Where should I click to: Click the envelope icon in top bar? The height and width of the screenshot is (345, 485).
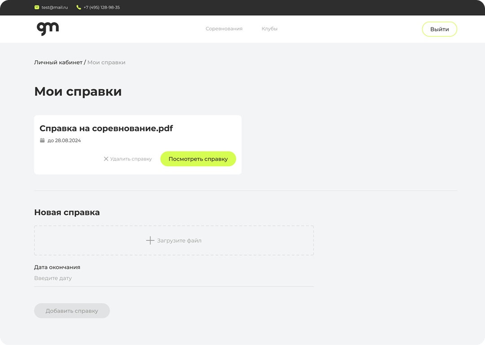[x=37, y=7]
